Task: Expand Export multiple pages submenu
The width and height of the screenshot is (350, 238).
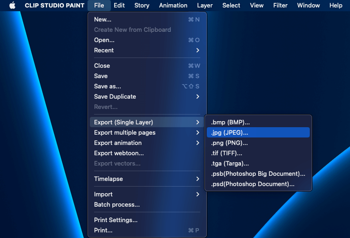Action: [147, 132]
